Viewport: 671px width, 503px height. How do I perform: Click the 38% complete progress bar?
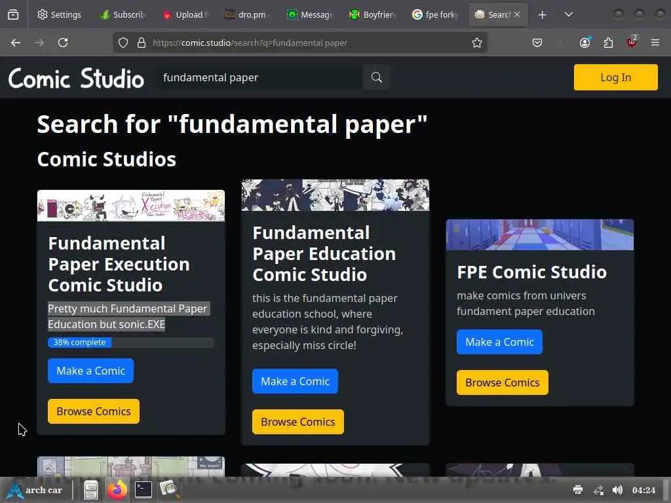[131, 342]
